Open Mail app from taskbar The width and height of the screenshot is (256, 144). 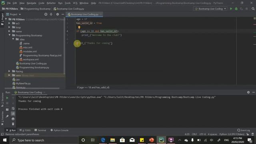132,140
